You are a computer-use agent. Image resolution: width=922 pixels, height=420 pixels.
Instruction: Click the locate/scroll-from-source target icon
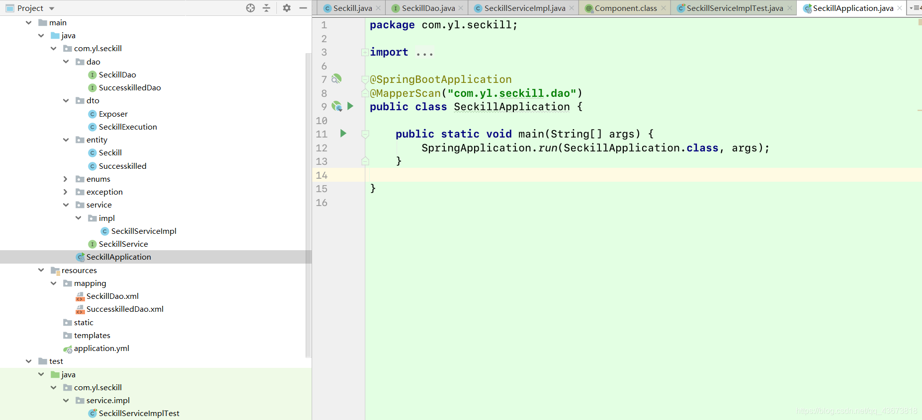251,8
